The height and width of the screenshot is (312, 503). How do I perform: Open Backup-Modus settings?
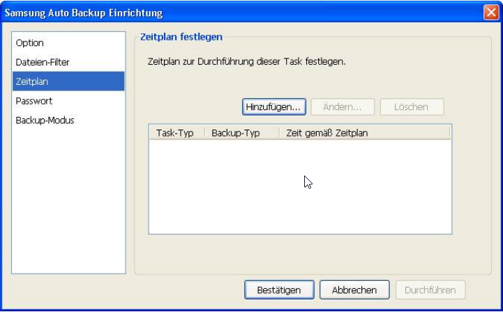[x=68, y=120]
